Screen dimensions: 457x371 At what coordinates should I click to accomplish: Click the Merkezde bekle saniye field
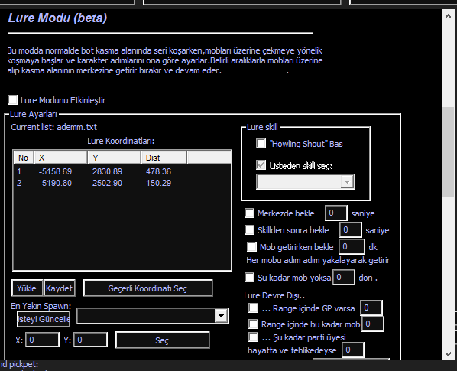click(336, 213)
